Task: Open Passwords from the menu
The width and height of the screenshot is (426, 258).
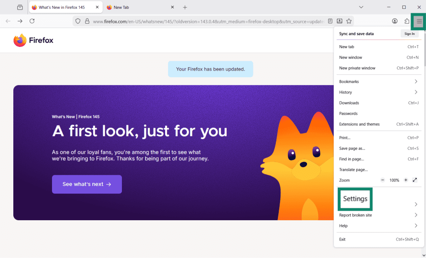Action: coord(379,113)
